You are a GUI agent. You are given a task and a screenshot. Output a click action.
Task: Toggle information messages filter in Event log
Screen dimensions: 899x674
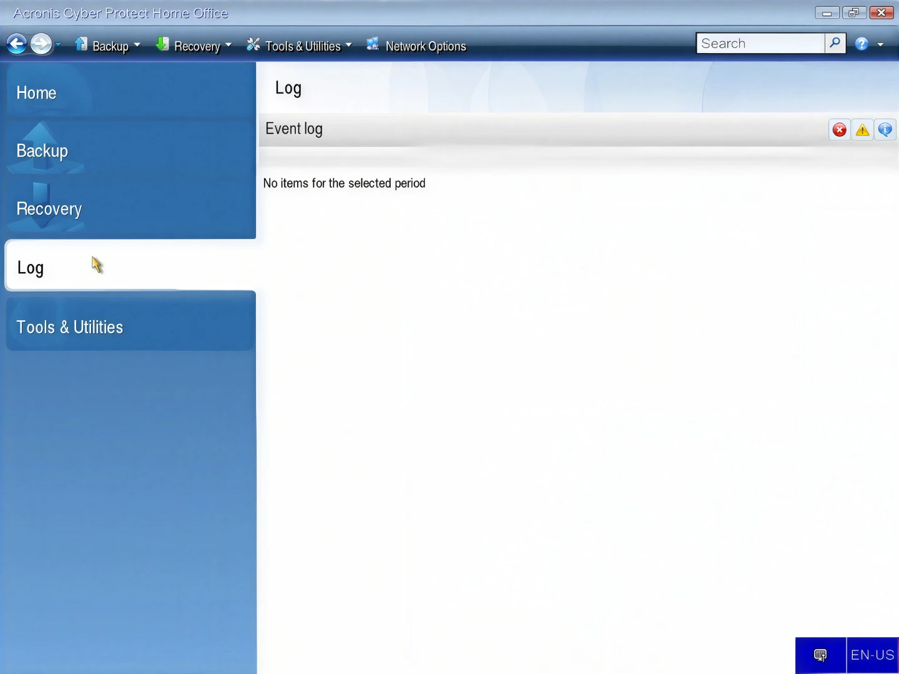click(885, 130)
